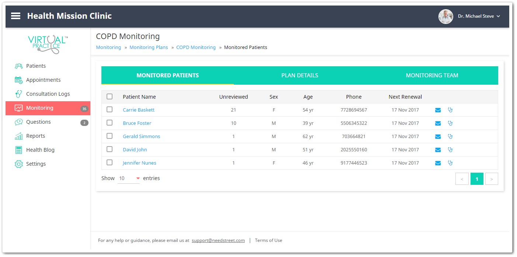This screenshot has height=257, width=517.
Task: Open patient Gerald Simmons's profile link
Action: point(142,137)
